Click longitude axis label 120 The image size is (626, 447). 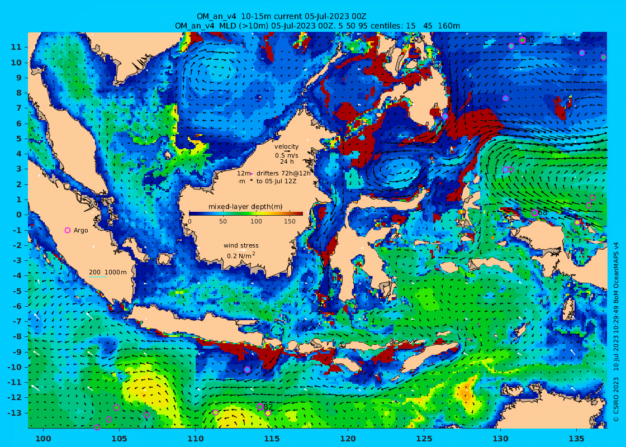point(348,439)
